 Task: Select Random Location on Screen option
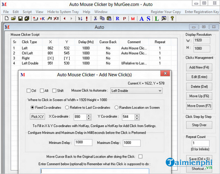point(116,107)
